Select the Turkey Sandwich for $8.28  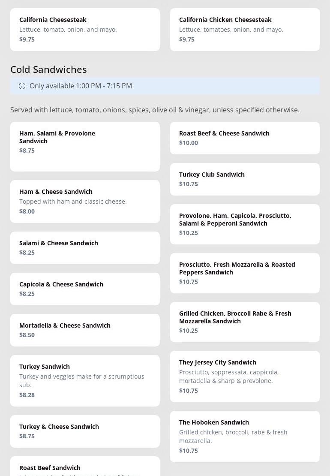pyautogui.click(x=85, y=380)
